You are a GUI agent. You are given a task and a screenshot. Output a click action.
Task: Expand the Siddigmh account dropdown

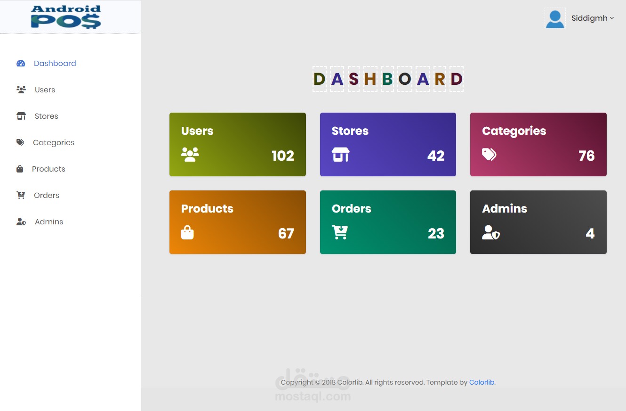click(x=593, y=18)
